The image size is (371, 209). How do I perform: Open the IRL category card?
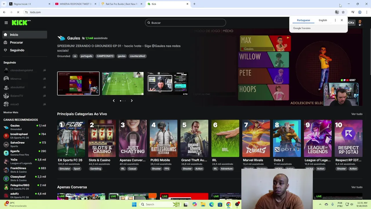(225, 138)
